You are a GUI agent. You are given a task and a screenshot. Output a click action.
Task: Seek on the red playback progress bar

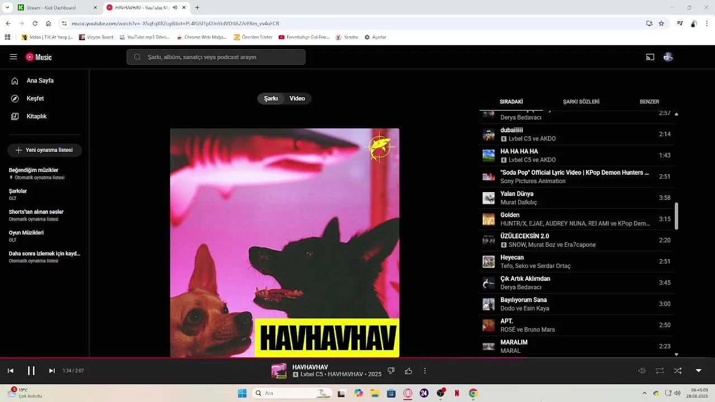(x=357, y=358)
